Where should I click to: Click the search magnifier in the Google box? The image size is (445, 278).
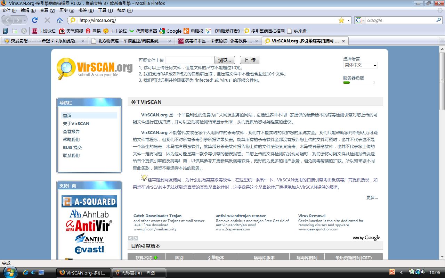438,20
